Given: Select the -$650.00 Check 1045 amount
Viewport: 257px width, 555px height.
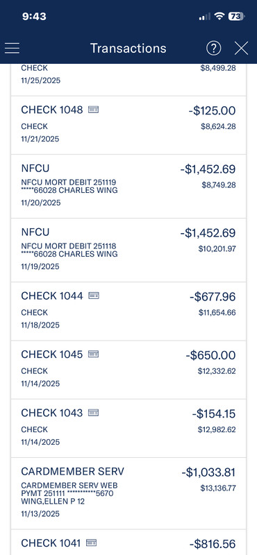Looking at the screenshot, I should 210,355.
